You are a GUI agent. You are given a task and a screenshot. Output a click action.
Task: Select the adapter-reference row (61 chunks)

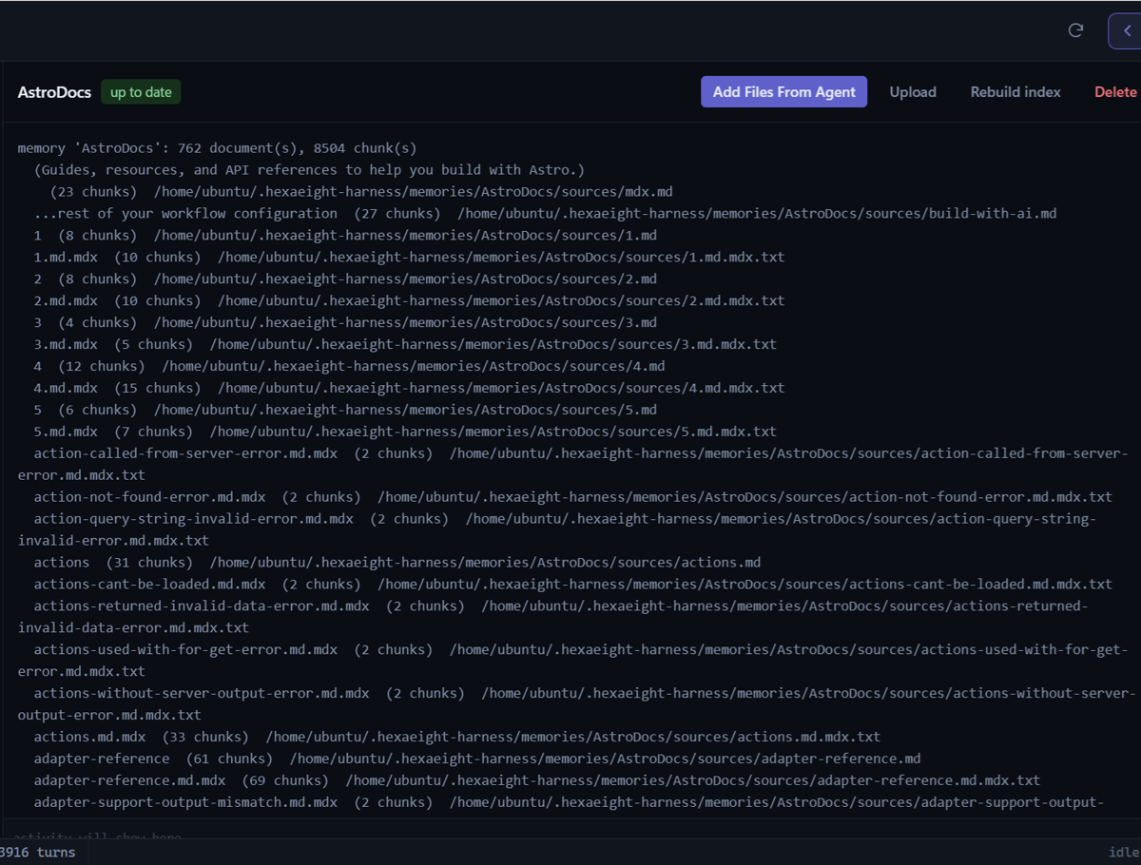click(477, 759)
